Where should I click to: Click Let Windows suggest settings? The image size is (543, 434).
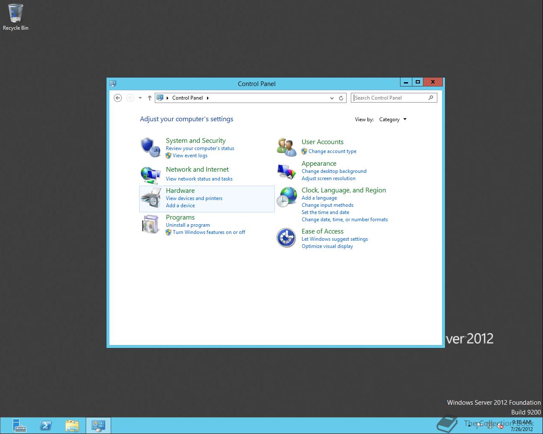click(335, 239)
